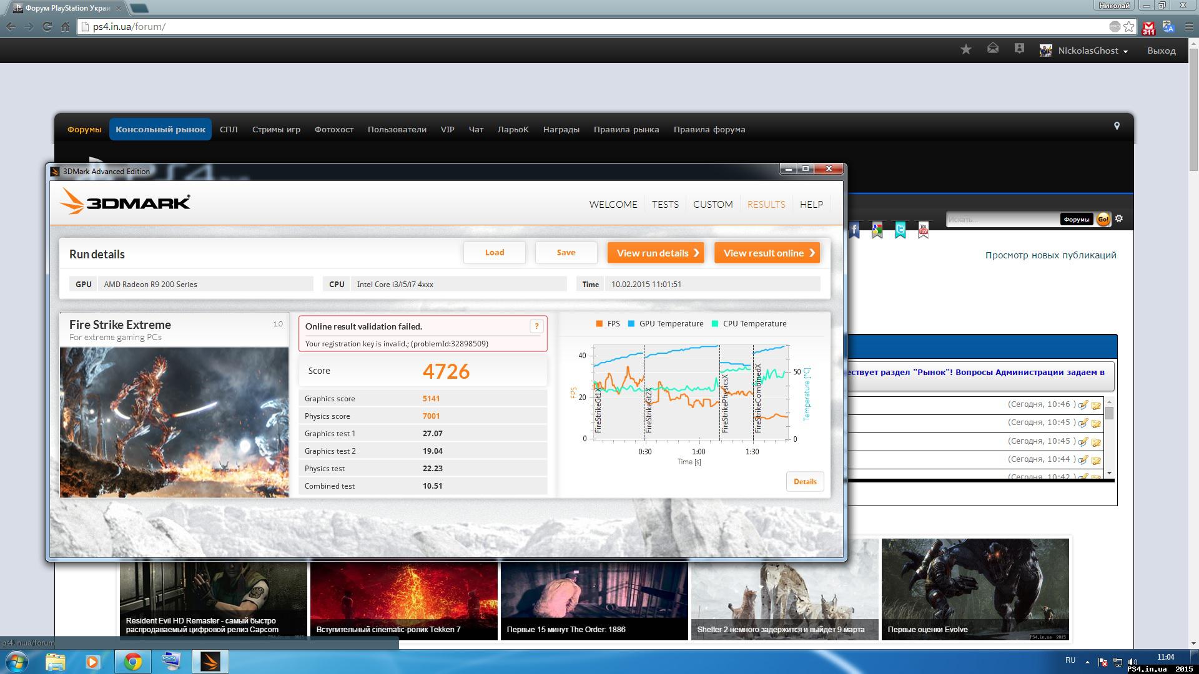Click the YouTube ribbon icon on the forum
Screen dimensions: 1199x674
coord(923,230)
